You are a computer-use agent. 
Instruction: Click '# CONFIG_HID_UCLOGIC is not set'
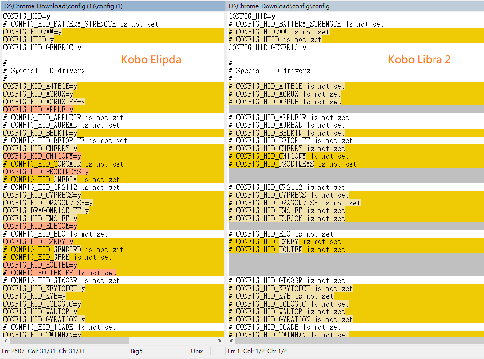pyautogui.click(x=289, y=304)
